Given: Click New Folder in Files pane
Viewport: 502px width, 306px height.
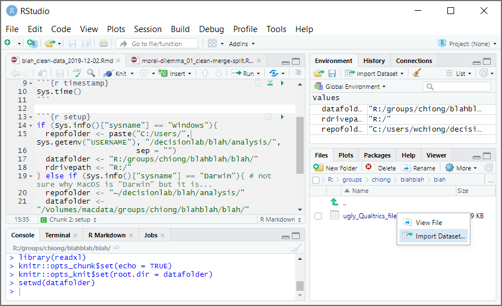Looking at the screenshot, I should tap(335, 168).
